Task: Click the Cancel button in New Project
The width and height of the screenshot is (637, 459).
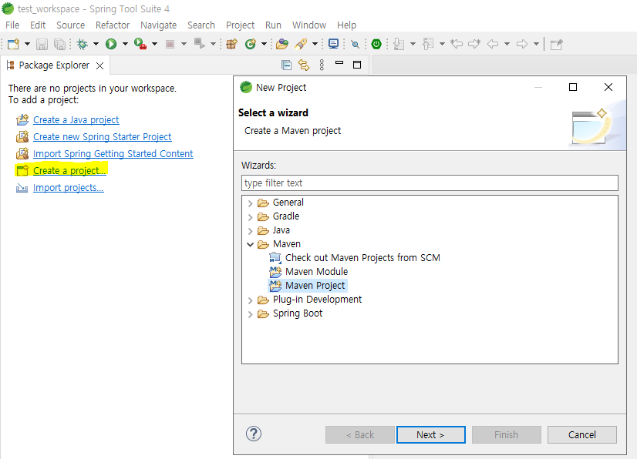Action: 581,434
